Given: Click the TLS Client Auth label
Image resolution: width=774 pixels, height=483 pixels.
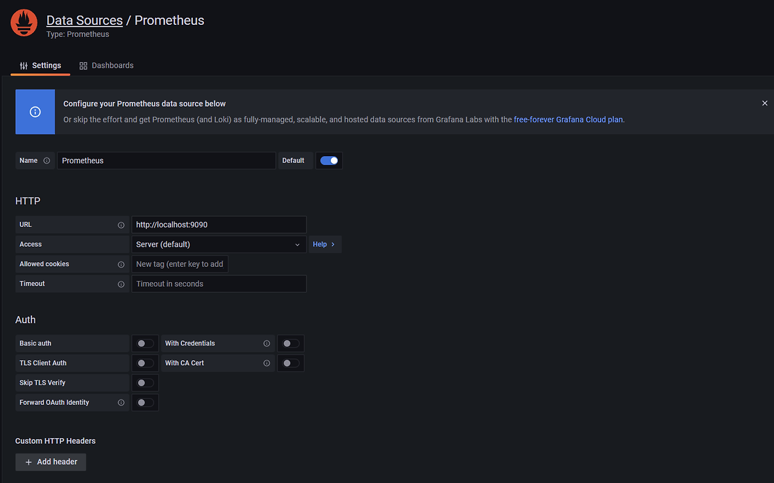Looking at the screenshot, I should [43, 363].
